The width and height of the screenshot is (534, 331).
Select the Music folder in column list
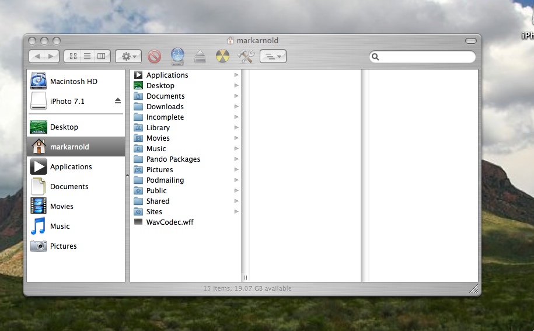pos(186,149)
